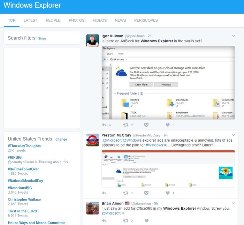The image size is (244, 225).
Task: Switch to the NEWS tab
Action: 121,20
